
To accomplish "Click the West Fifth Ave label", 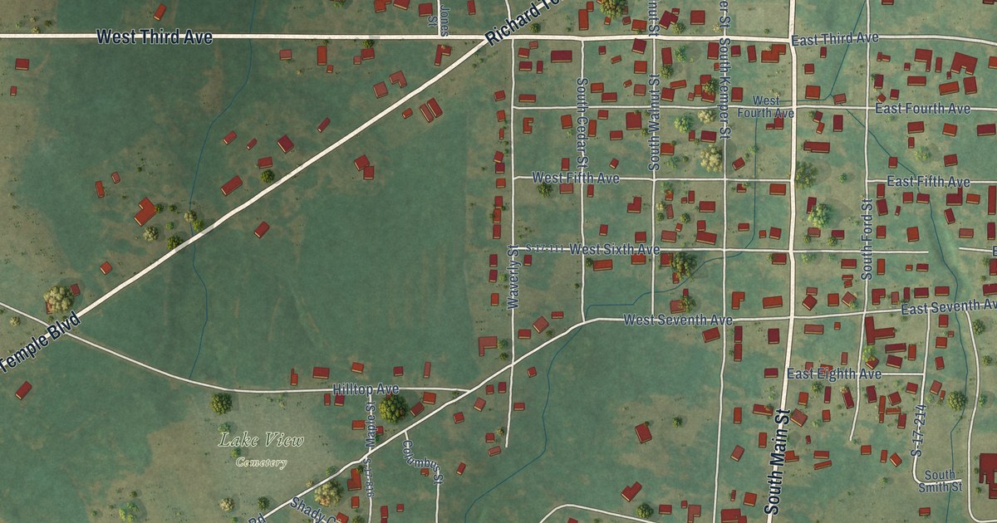I will (576, 178).
